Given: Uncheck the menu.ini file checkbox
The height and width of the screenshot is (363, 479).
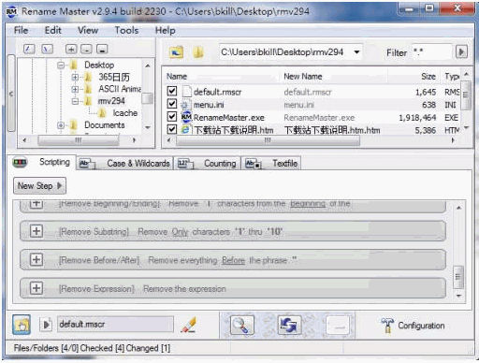Looking at the screenshot, I should click(x=172, y=104).
